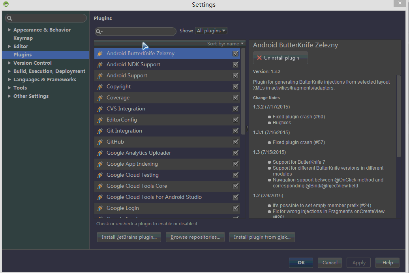
Task: Disable Google Cloud Tools For Android Studio checkbox
Action: [x=236, y=197]
